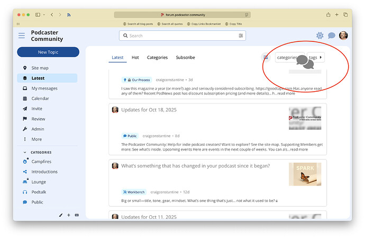Open the Admin sidebar link
Screen dimensions: 365x238
(x=38, y=129)
